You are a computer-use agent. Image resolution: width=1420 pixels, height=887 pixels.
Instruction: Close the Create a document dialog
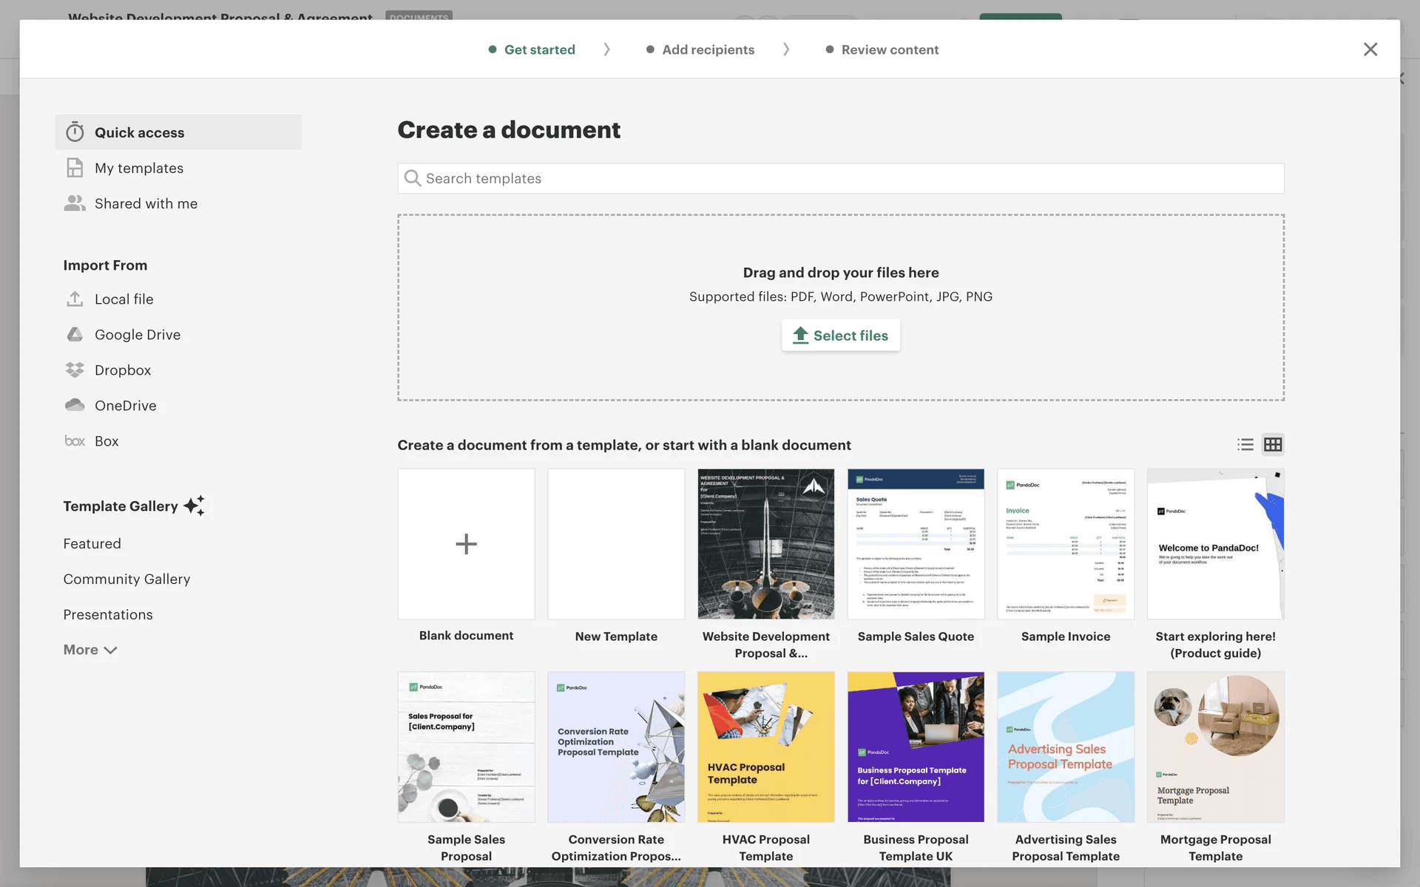click(x=1370, y=50)
